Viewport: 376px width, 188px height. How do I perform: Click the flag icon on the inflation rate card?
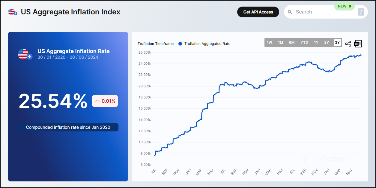[x=25, y=54]
